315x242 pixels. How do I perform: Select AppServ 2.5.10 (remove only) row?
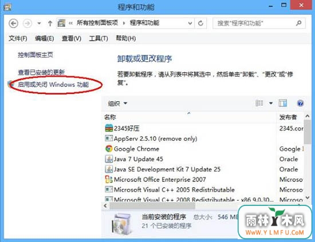point(155,138)
